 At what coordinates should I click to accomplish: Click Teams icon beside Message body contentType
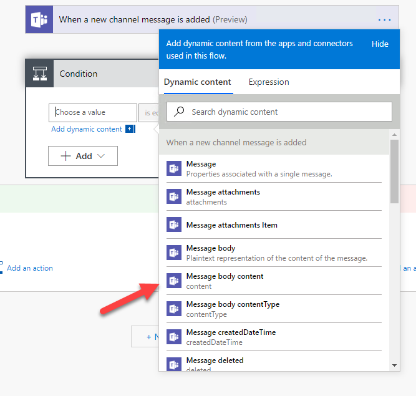coord(174,309)
